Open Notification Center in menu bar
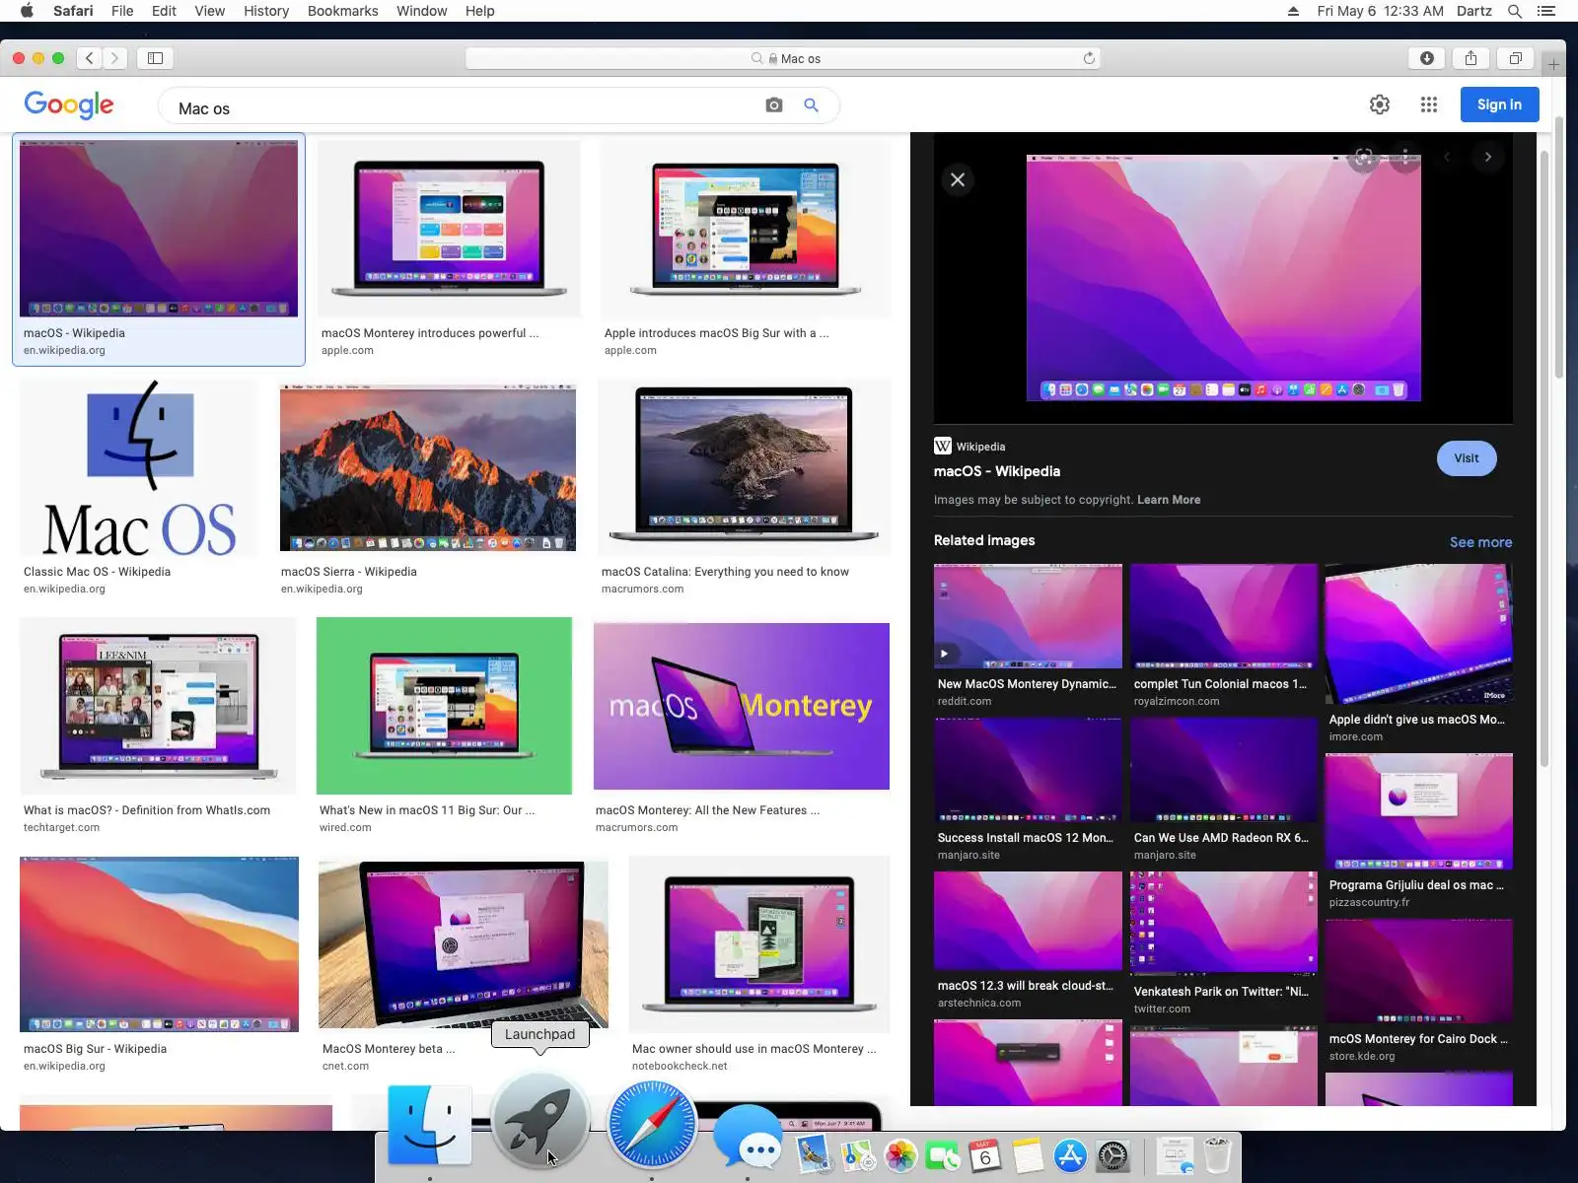This screenshot has width=1578, height=1183. point(1546,11)
